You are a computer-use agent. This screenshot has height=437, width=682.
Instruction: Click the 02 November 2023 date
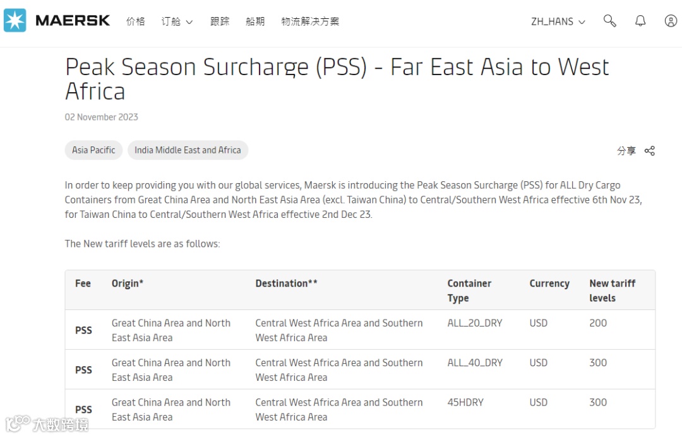click(x=101, y=117)
